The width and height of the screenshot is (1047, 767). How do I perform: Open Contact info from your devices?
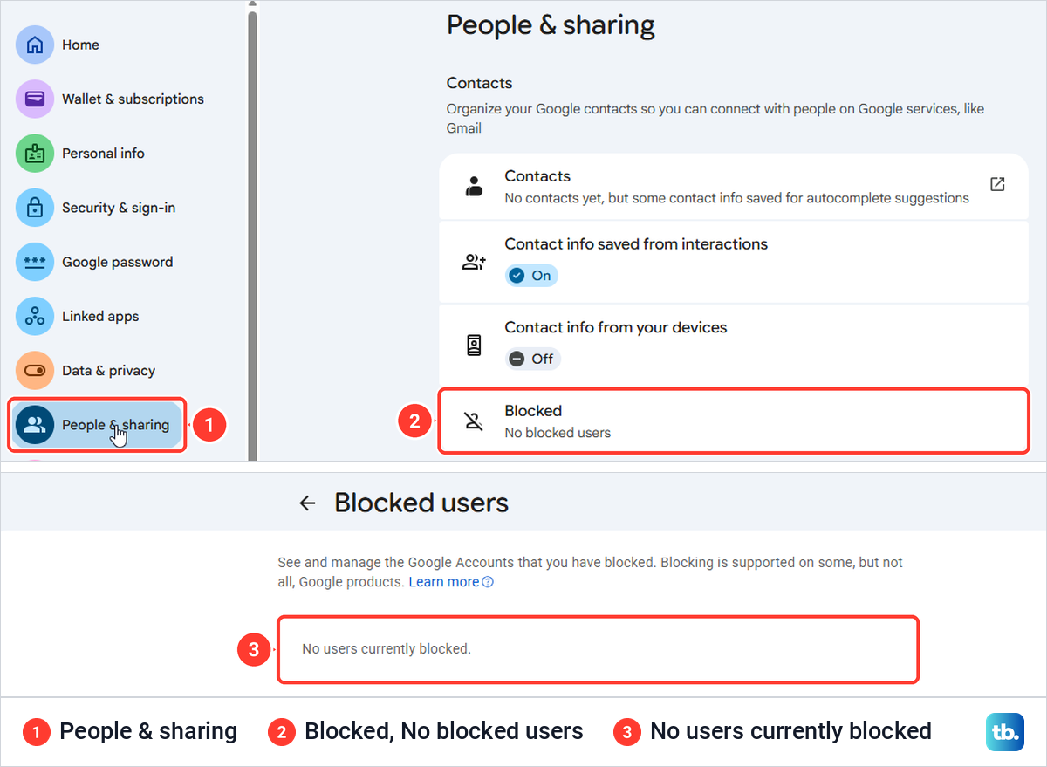click(x=734, y=345)
